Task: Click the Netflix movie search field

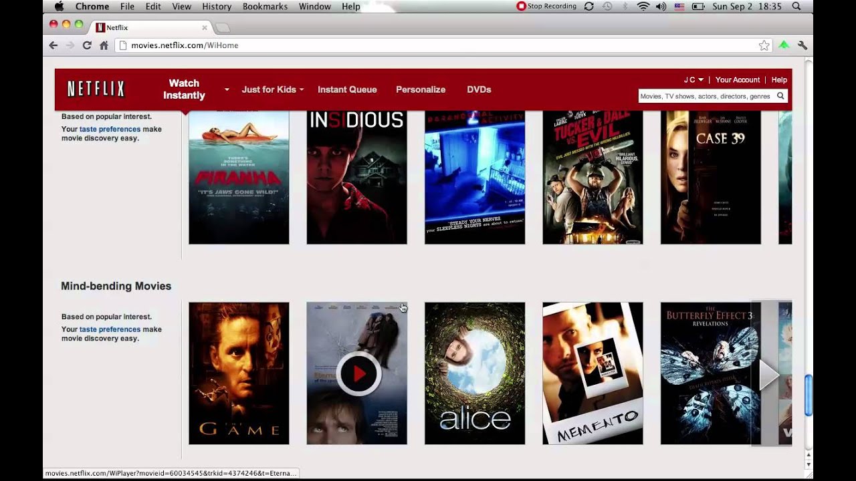Action: click(706, 96)
